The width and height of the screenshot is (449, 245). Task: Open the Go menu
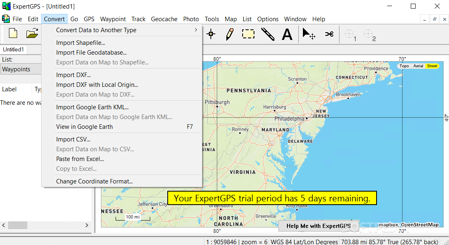tap(74, 19)
